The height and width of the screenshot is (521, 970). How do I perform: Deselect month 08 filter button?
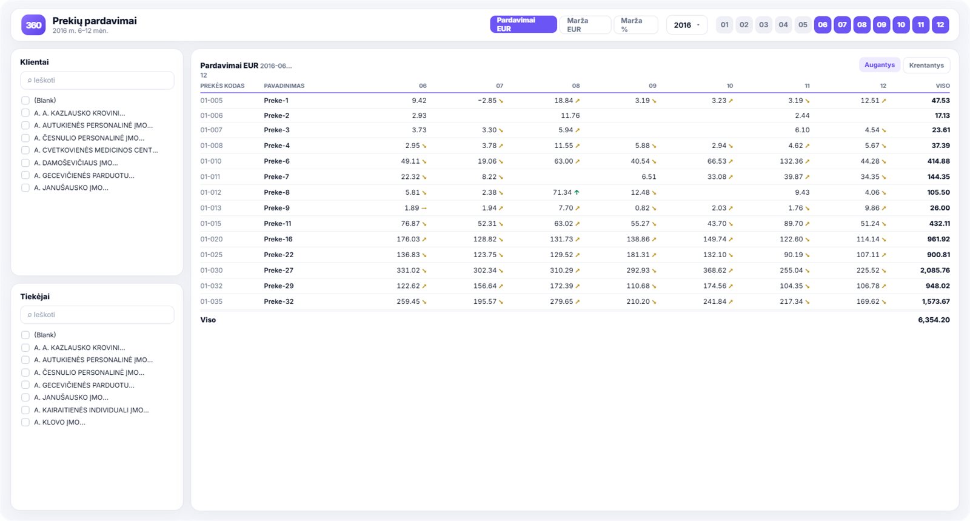tap(862, 25)
